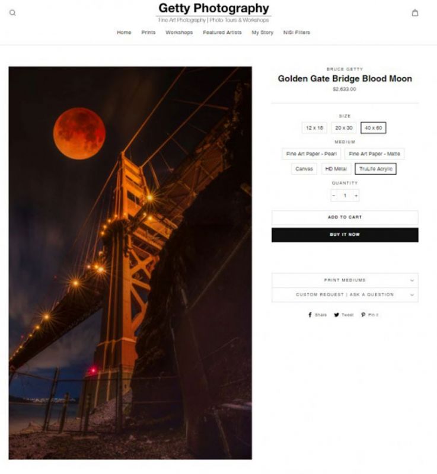Tweet with the Twitter bird icon

[336, 315]
